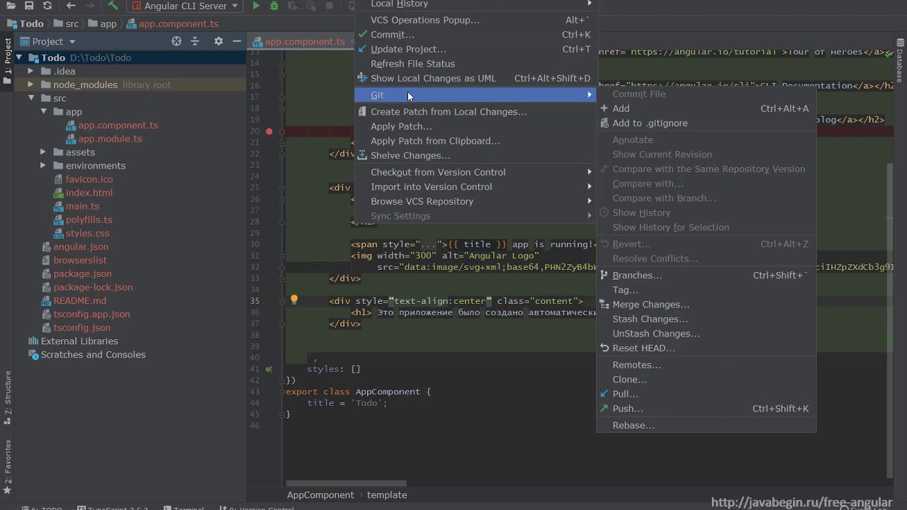Choose Merge Changes… in Git submenu

pos(706,305)
